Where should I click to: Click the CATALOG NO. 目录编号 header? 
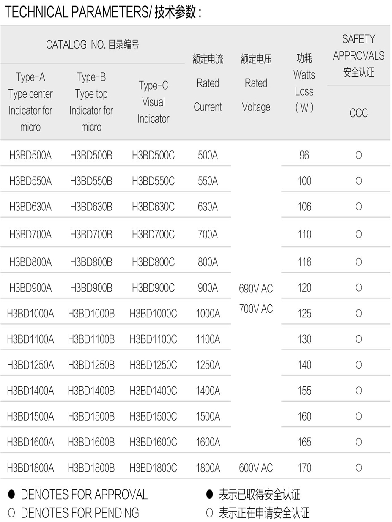[93, 45]
